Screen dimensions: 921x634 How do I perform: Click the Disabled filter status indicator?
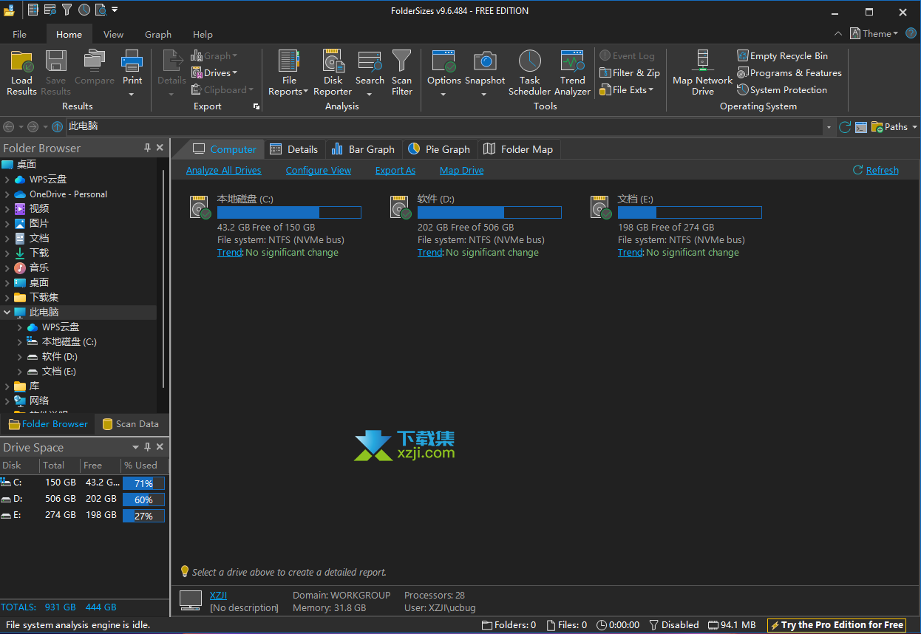(673, 625)
